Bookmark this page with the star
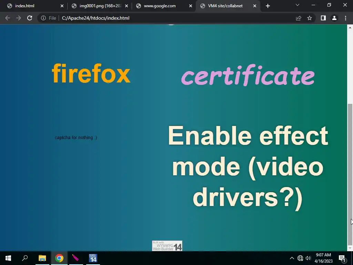Screen dimensions: 353x265 tap(310, 18)
